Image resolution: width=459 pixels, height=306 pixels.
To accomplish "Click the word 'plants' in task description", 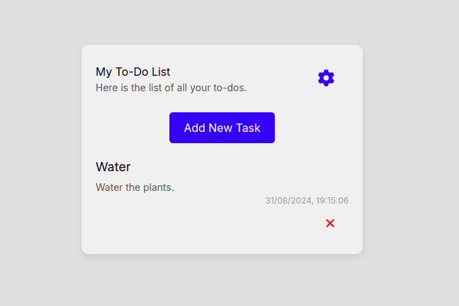I will click(x=158, y=187).
